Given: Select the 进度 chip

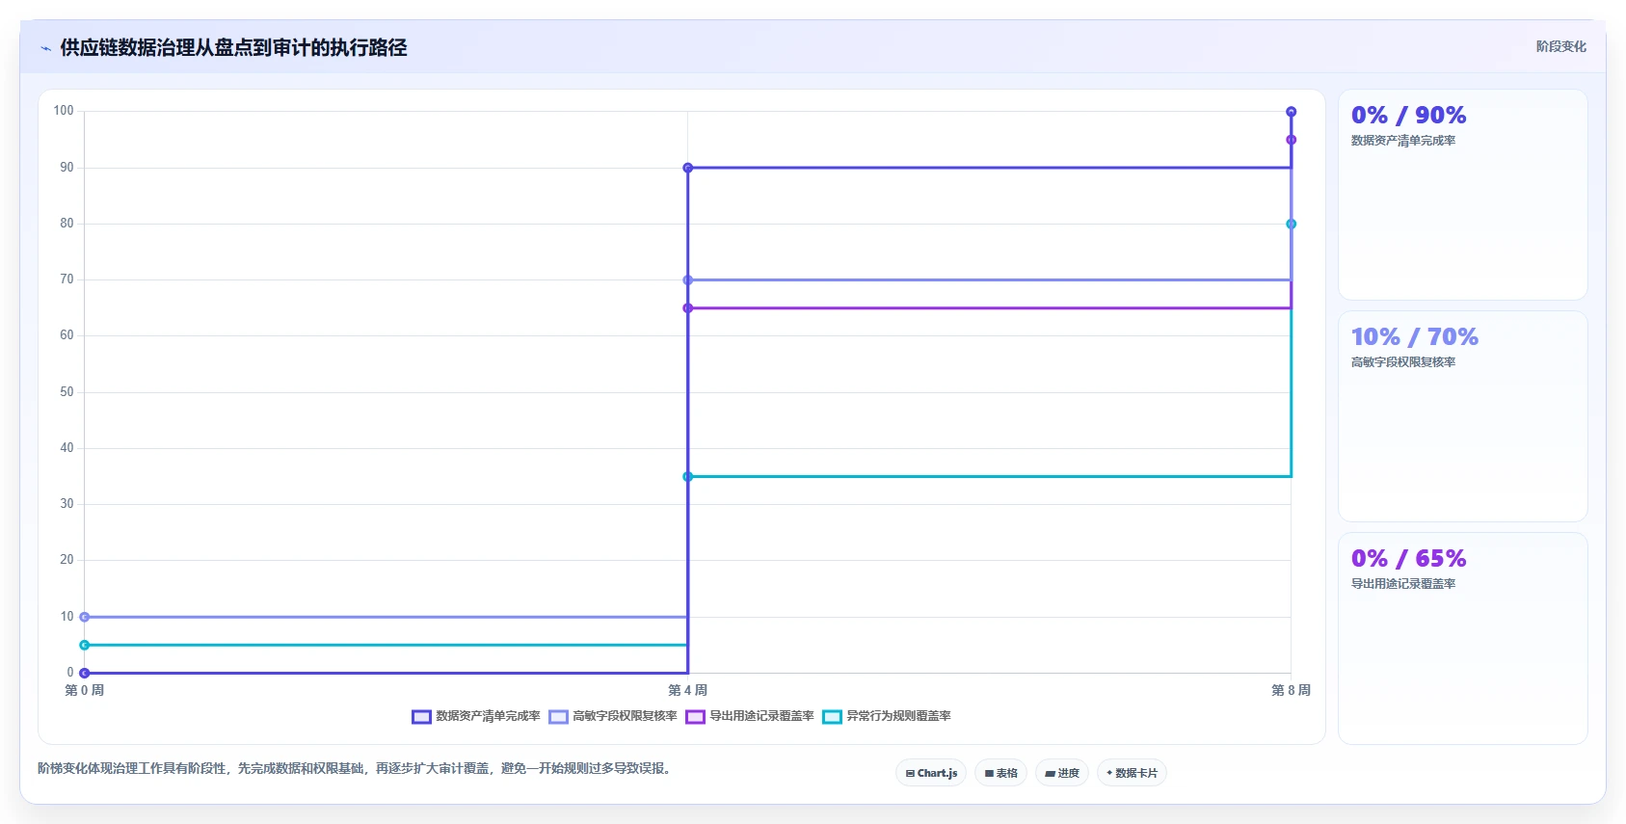Looking at the screenshot, I should click(x=1062, y=773).
